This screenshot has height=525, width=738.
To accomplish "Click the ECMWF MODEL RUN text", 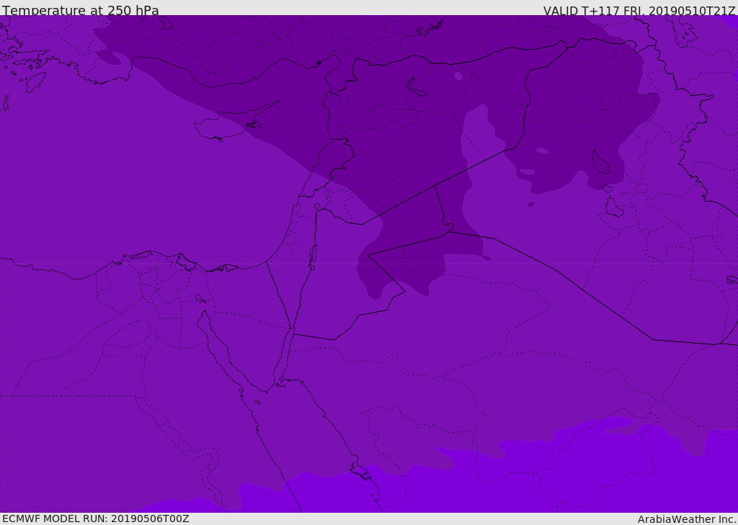I will pyautogui.click(x=95, y=519).
